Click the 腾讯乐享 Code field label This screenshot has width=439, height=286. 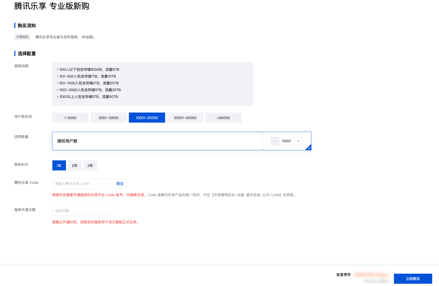26,183
